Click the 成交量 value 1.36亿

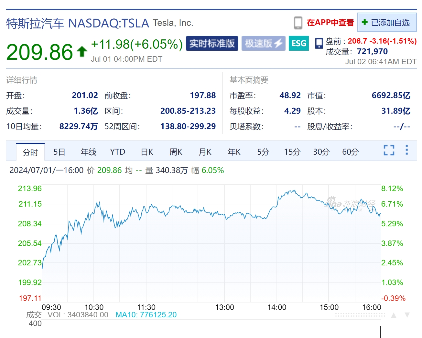tap(86, 111)
